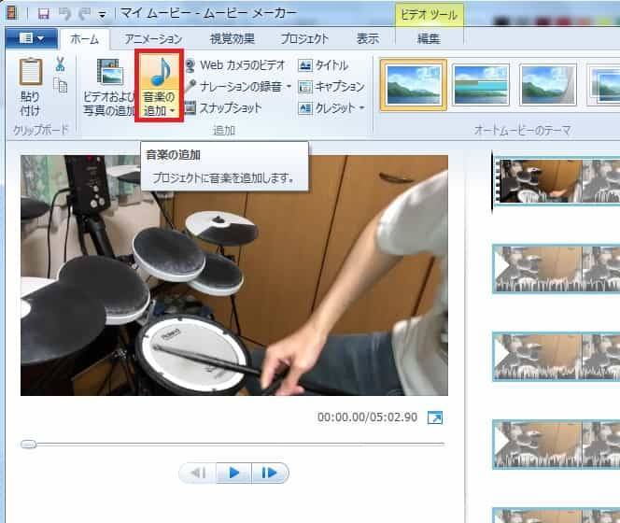Expand the ナレーションの録音 dropdown arrow
The image size is (620, 523).
click(x=289, y=86)
